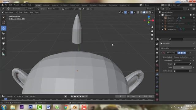Select the Cursor tool
The height and width of the screenshot is (110, 196).
coord(3,23)
